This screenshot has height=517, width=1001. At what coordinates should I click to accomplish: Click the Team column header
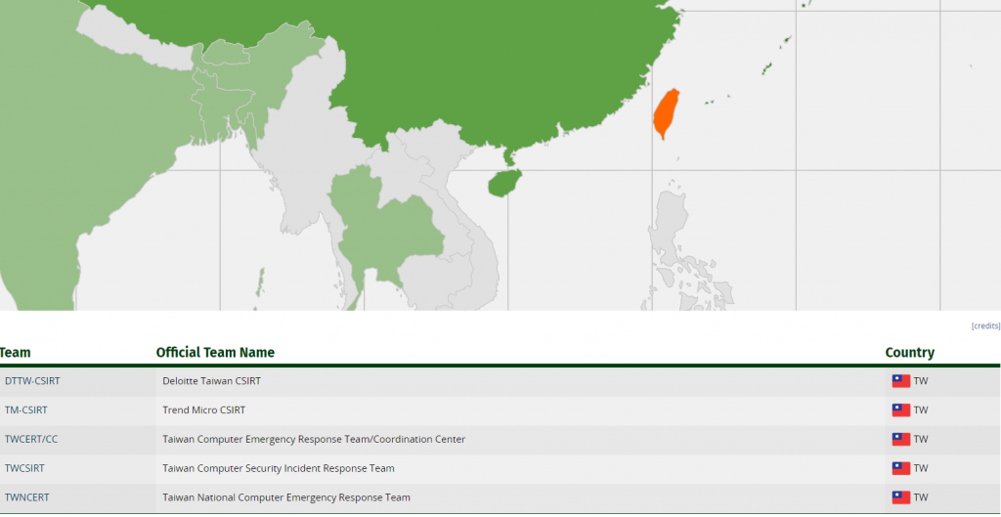(x=16, y=353)
